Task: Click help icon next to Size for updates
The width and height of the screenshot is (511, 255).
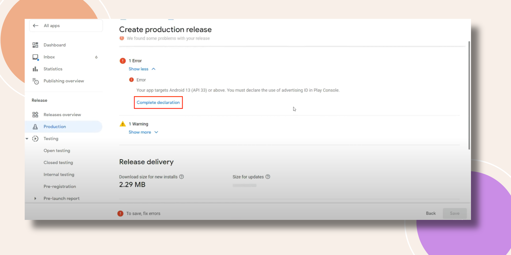Action: point(268,177)
